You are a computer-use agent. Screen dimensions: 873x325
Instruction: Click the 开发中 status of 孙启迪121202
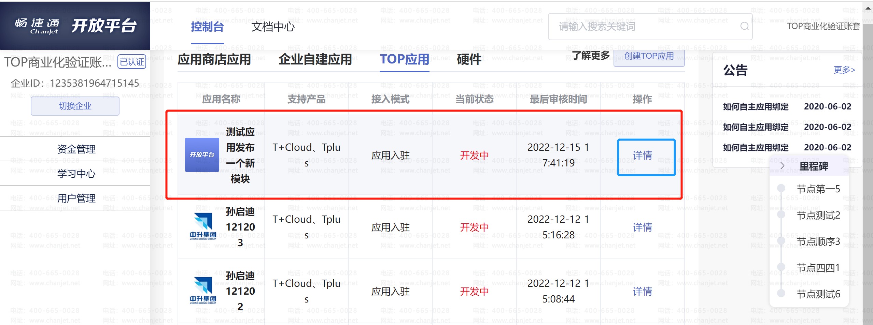tap(475, 291)
